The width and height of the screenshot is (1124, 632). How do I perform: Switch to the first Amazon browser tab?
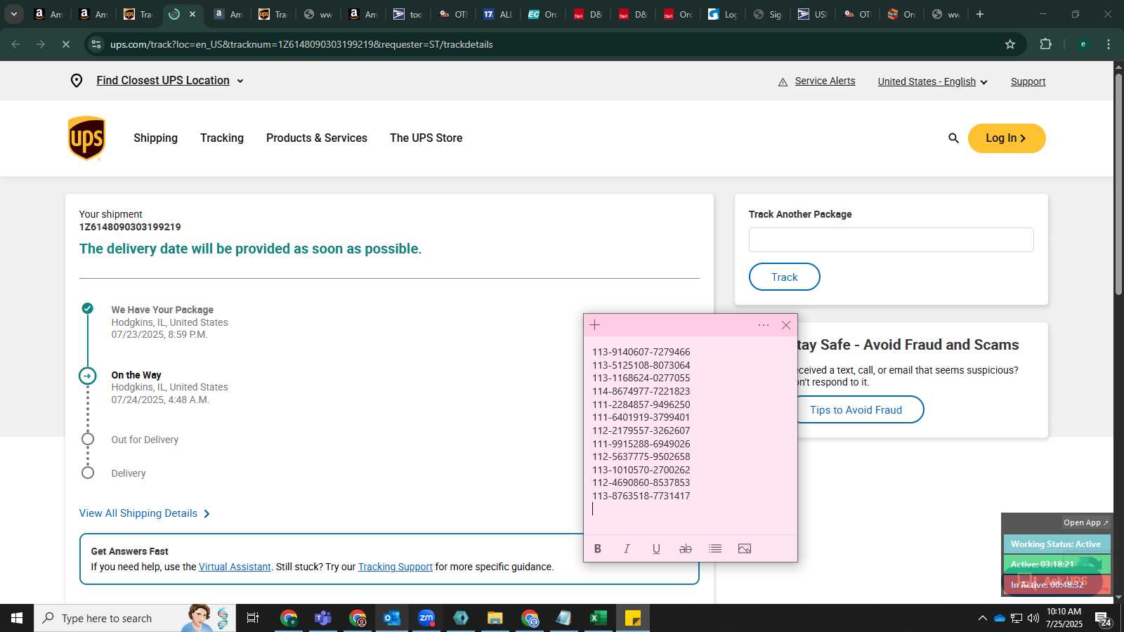[48, 14]
